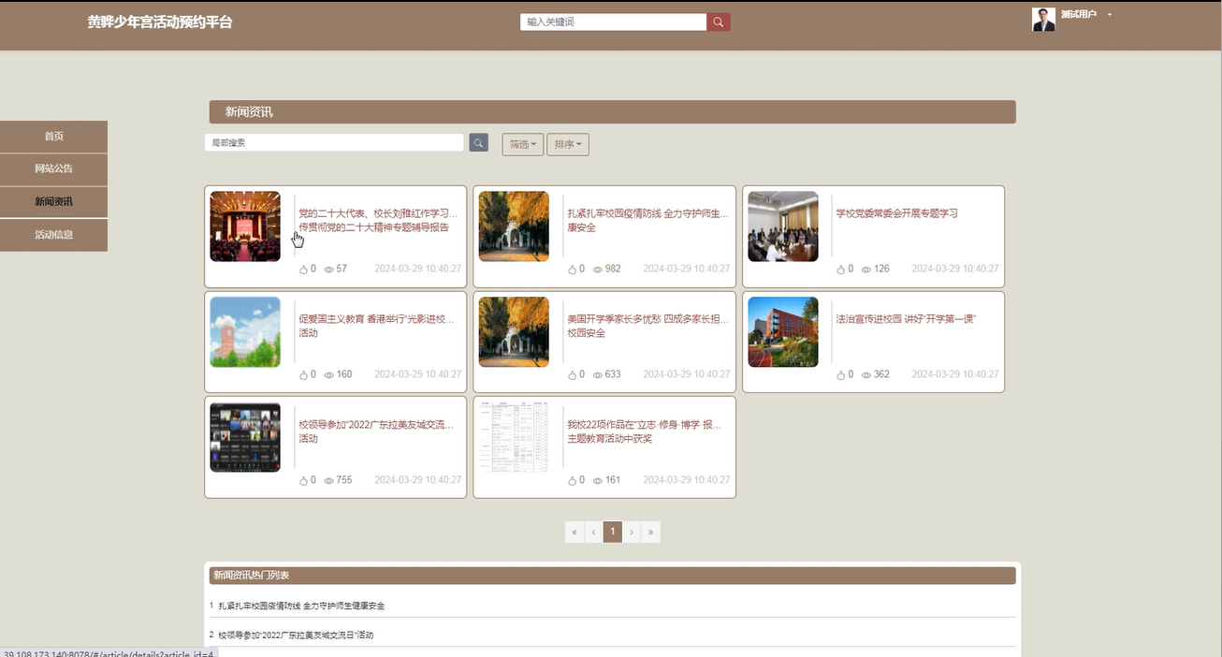
Task: Go to 首页 in the sidebar
Action: coord(53,137)
